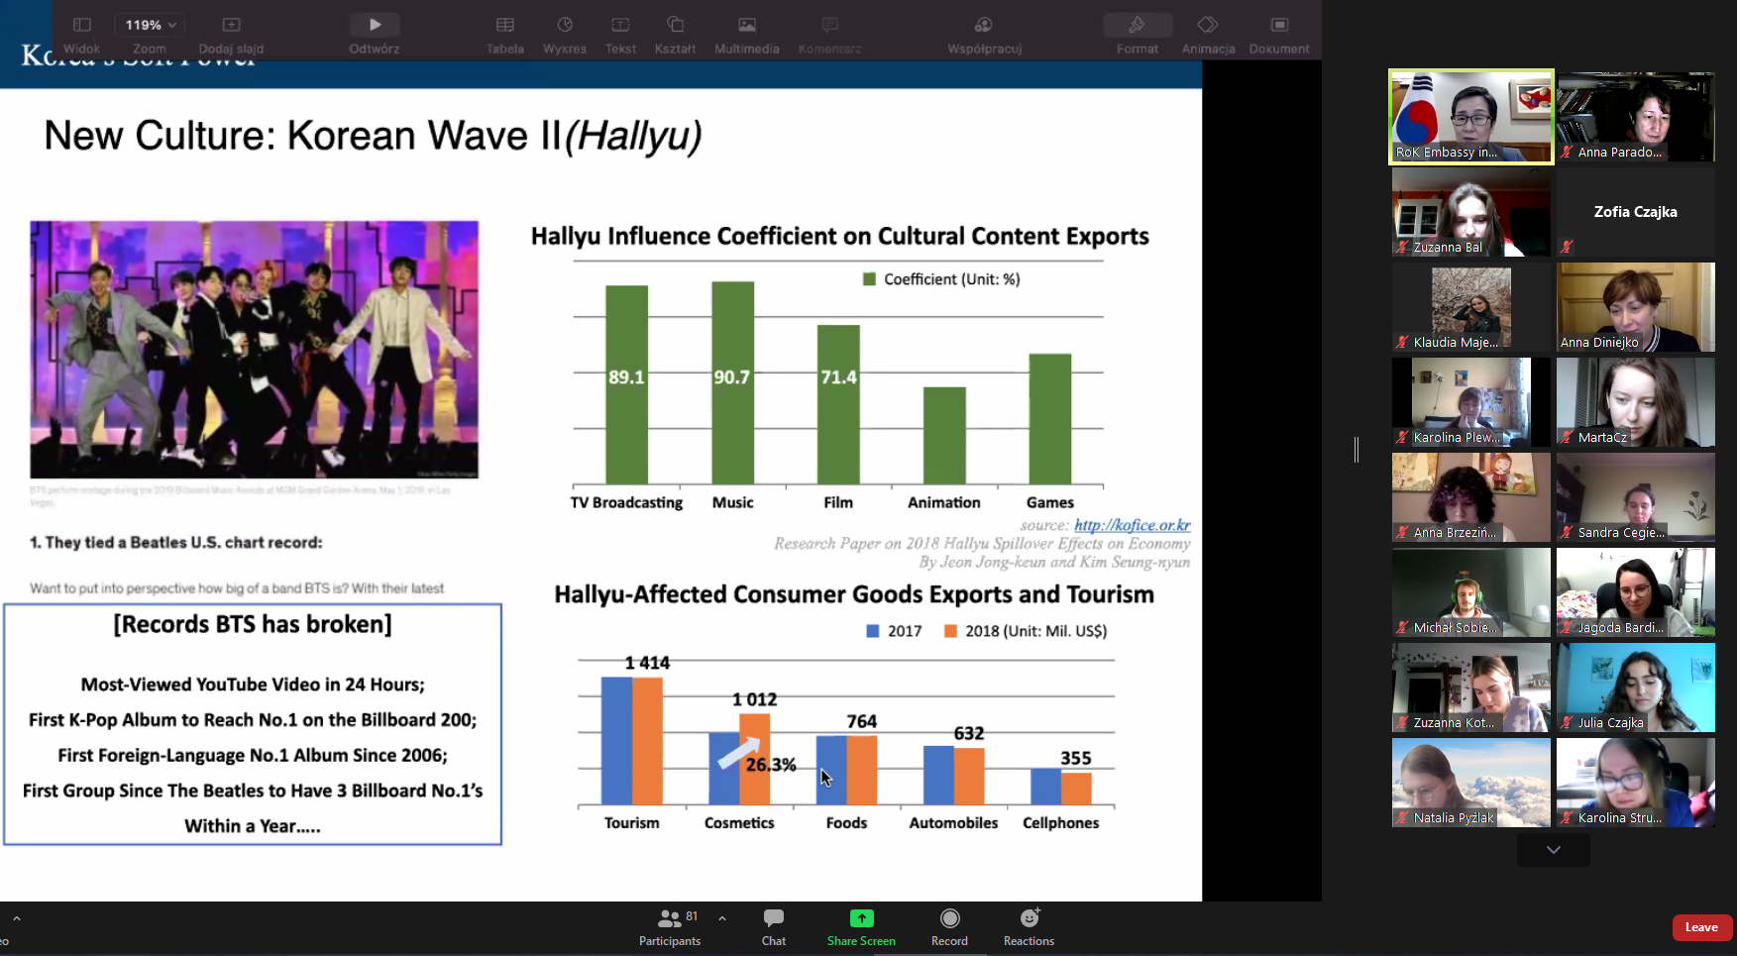Show more participants with down chevron

pos(1553,850)
